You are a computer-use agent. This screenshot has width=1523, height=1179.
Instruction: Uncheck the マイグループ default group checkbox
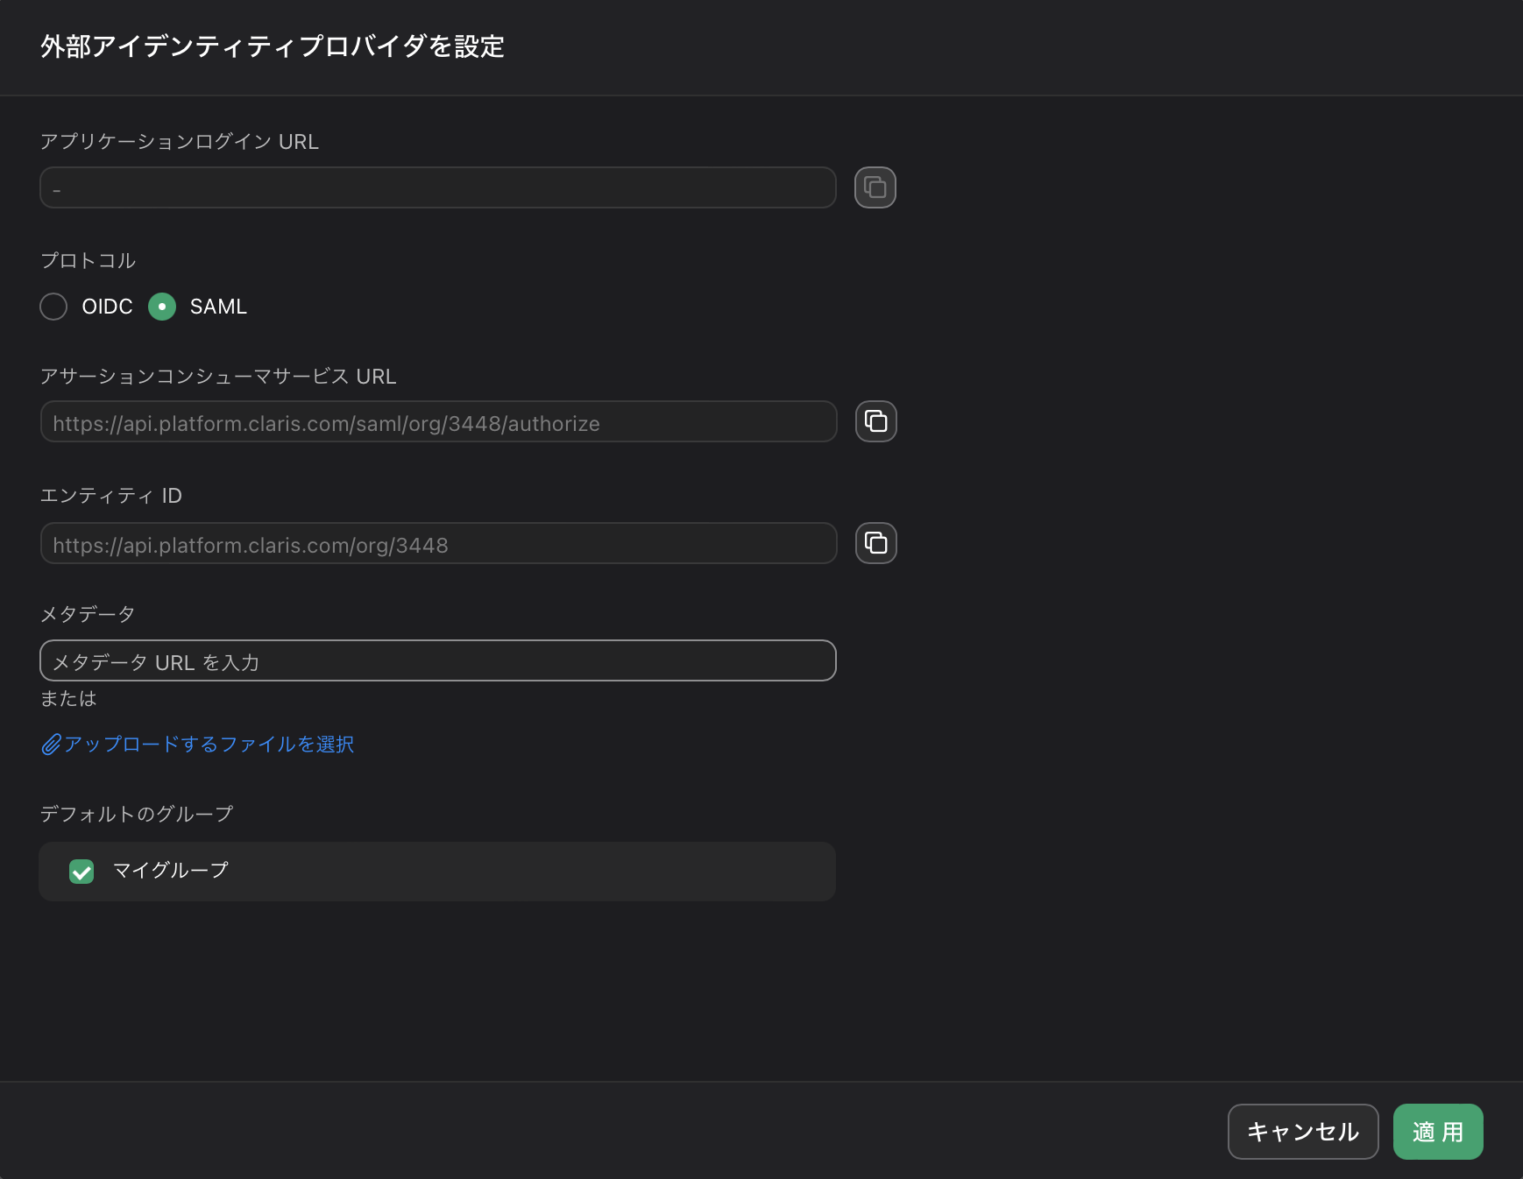pos(81,872)
